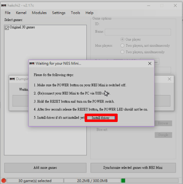This screenshot has height=184, width=183.
Task: Select Two players, simultaneously option
Action: point(122,52)
